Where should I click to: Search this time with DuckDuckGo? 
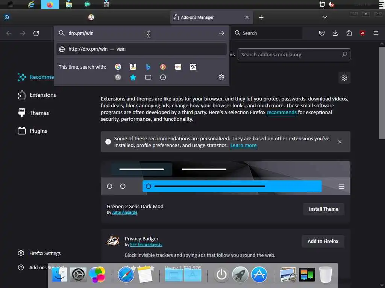pos(163,67)
